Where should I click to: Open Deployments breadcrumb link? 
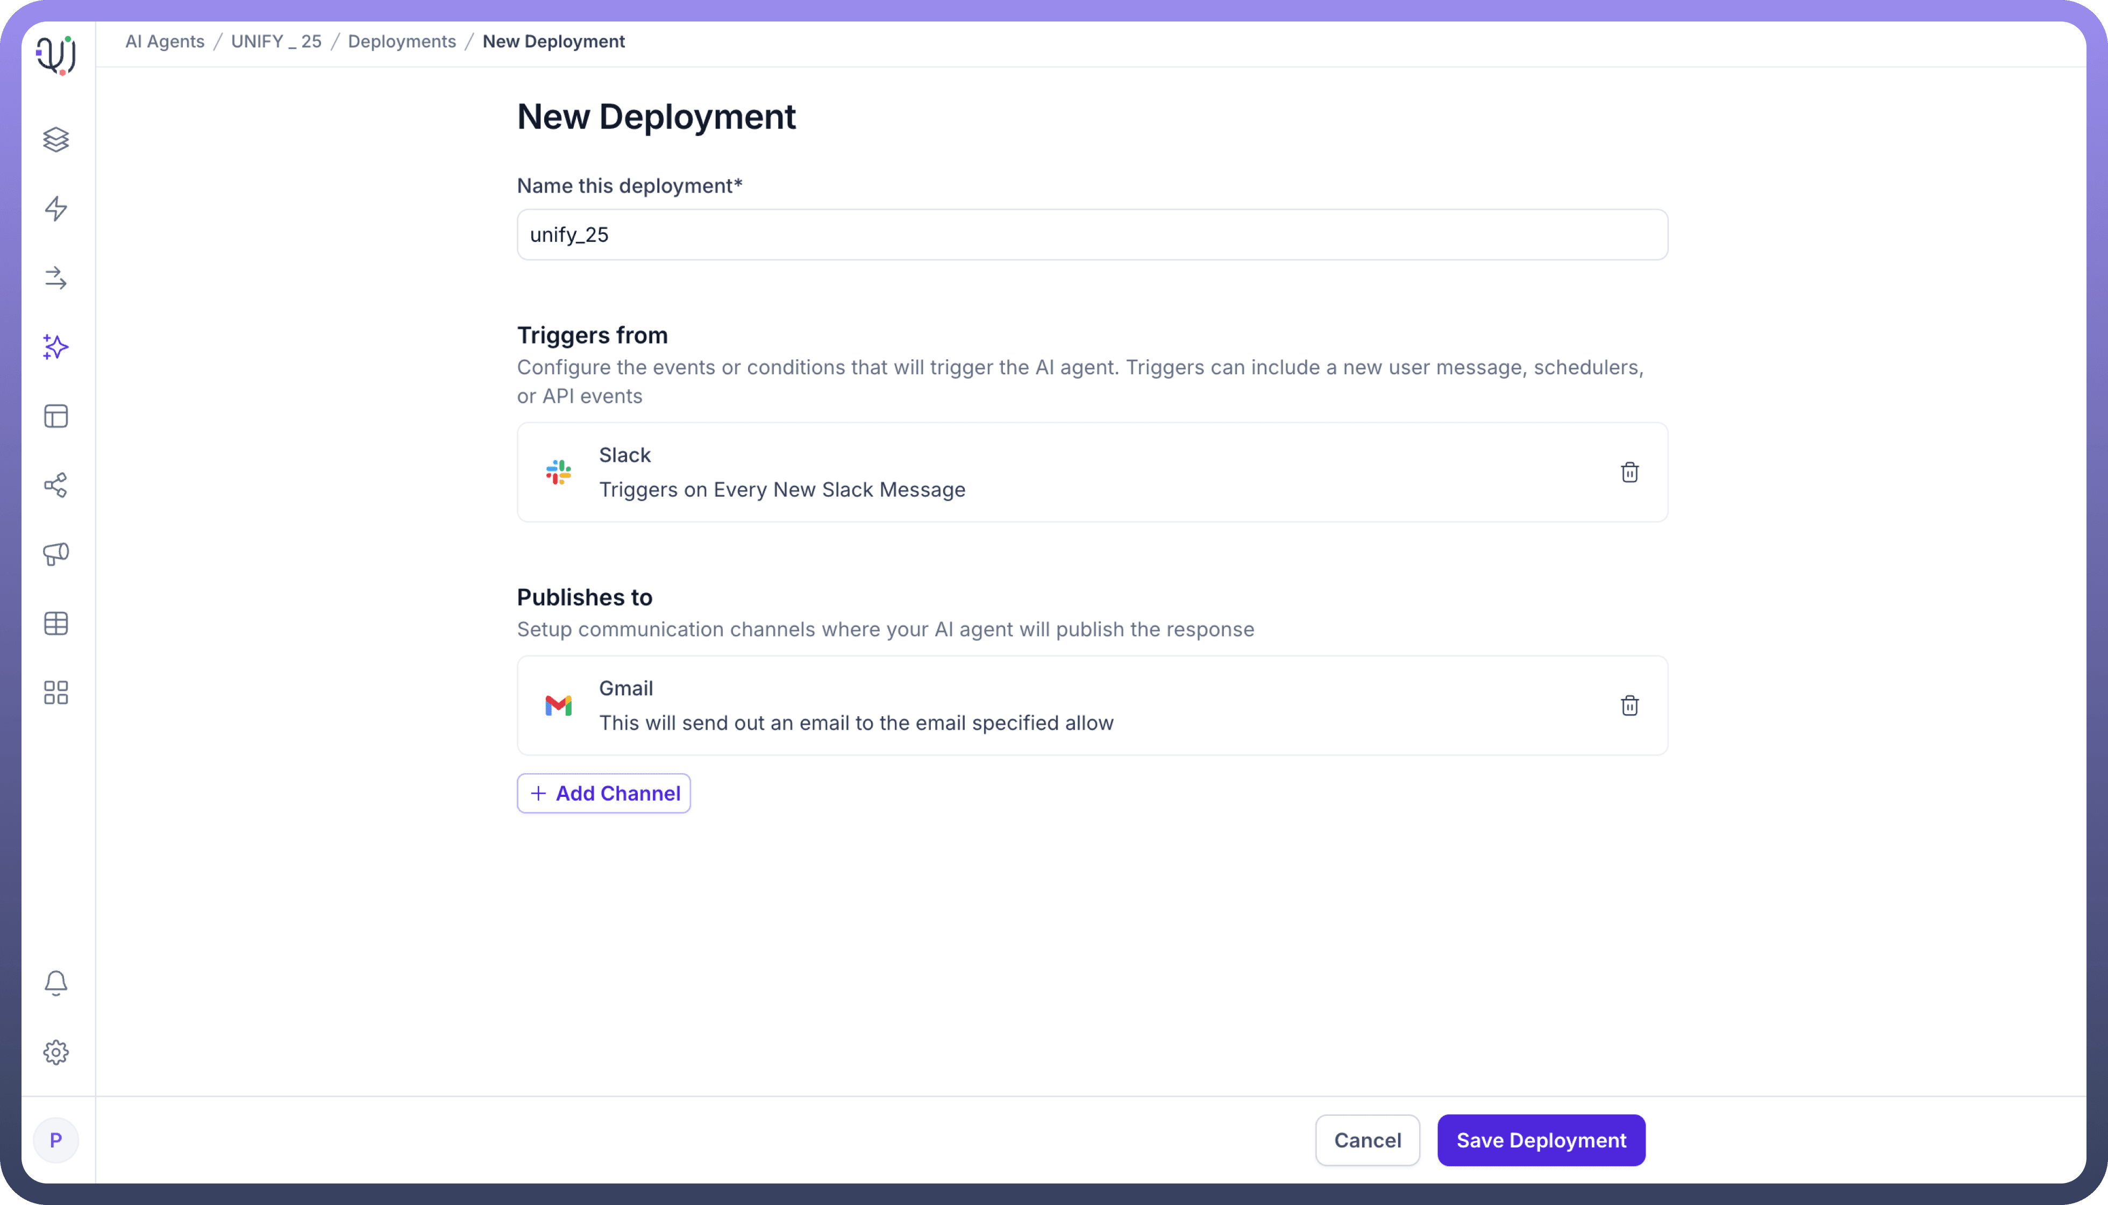tap(401, 41)
